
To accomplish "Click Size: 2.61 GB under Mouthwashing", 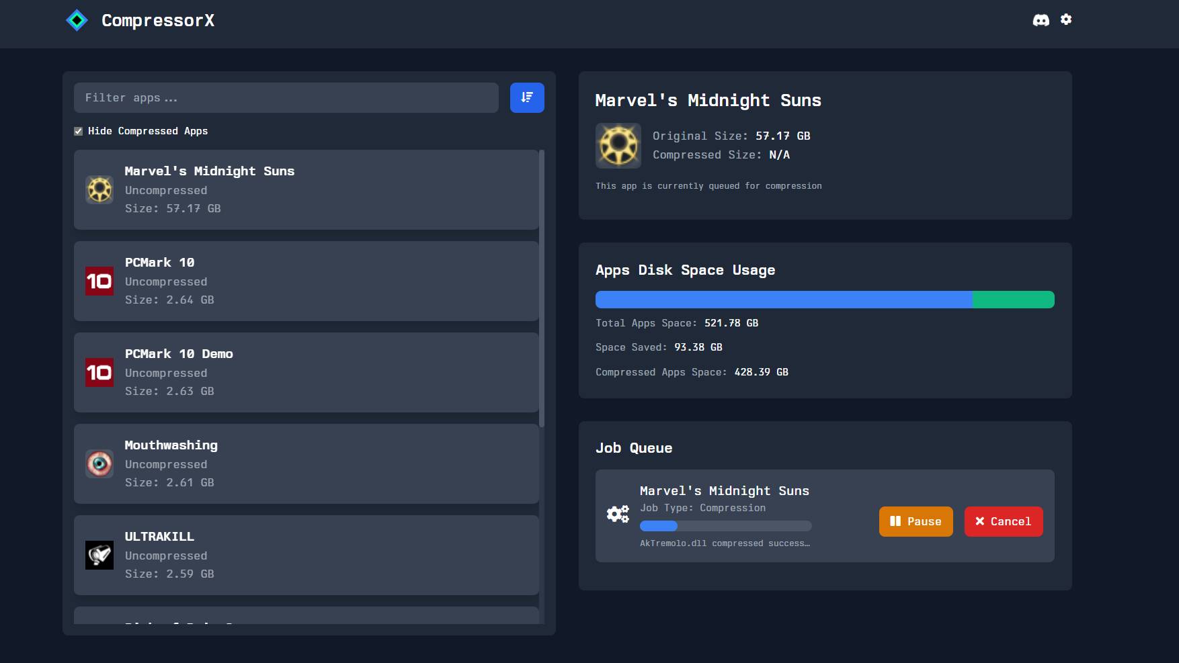I will tap(169, 482).
